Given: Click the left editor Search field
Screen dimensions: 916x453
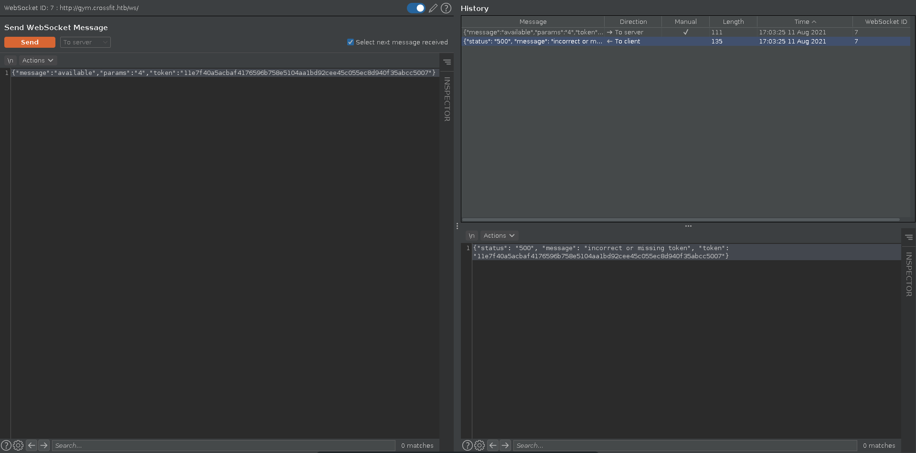Looking at the screenshot, I should (223, 445).
